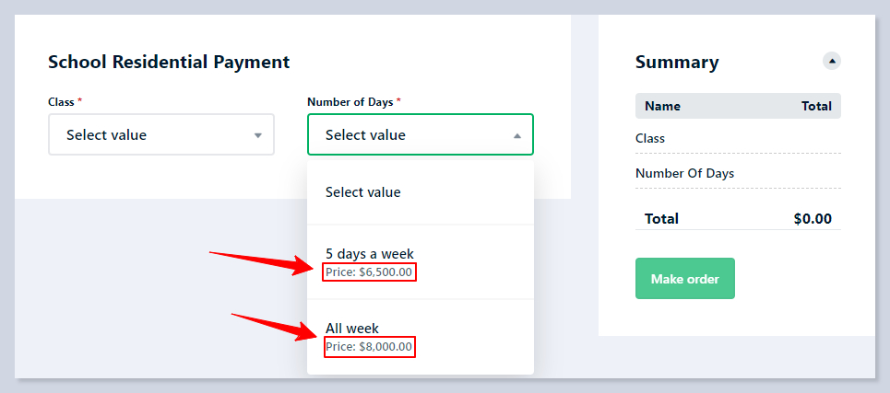Click the Class field label
The height and width of the screenshot is (393, 890).
tap(61, 101)
